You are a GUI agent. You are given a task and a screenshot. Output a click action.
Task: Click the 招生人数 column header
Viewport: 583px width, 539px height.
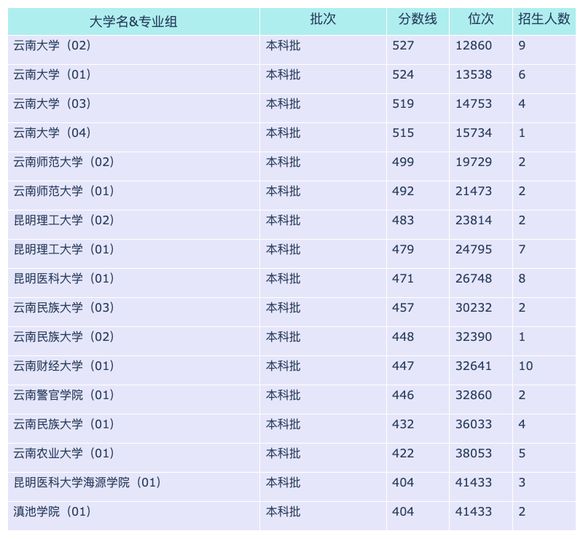click(544, 22)
